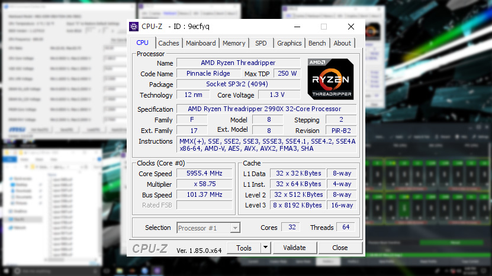Screen dimensions: 492x276
Task: Click the Name field AMD Ryzen Threadripper
Action: (x=238, y=63)
